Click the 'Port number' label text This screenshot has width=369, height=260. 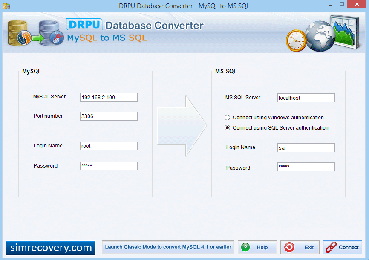coord(48,116)
